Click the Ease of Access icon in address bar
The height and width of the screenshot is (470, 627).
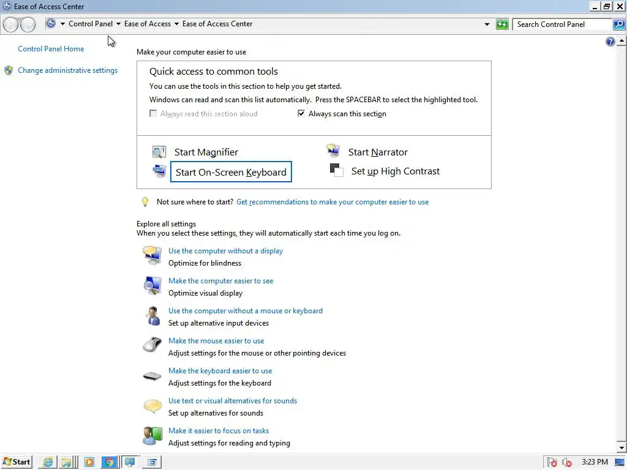pyautogui.click(x=51, y=24)
